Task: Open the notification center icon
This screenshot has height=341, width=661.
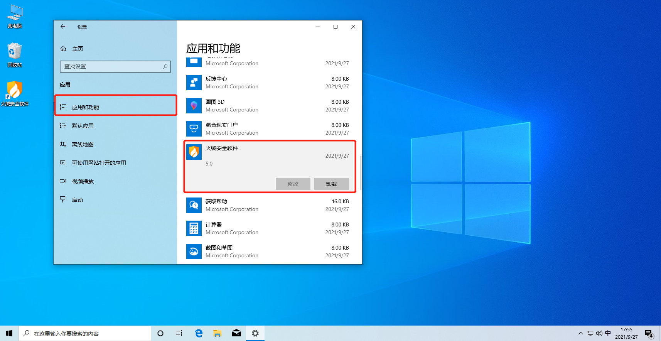Action: [649, 333]
